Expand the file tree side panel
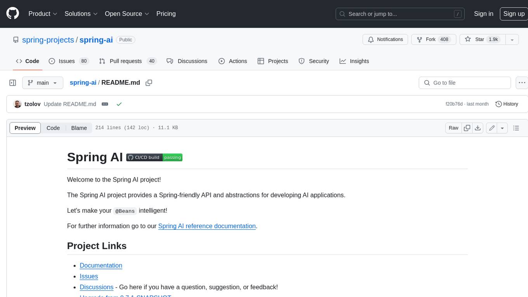 click(13, 83)
